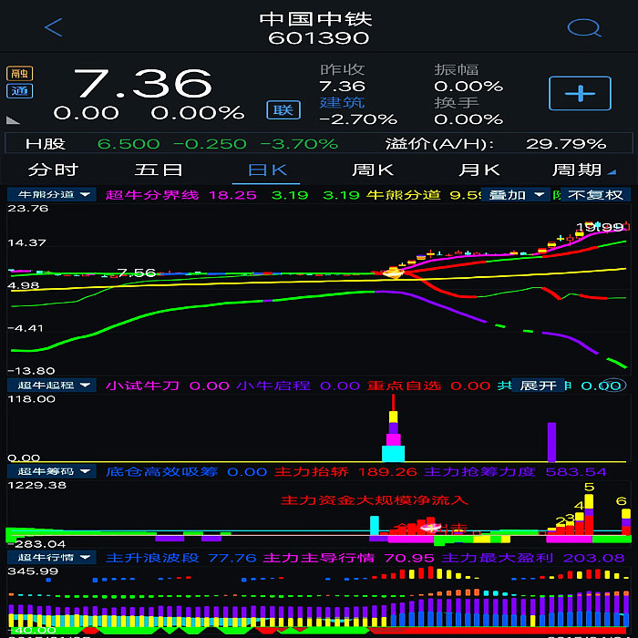
Task: Open the 周期 period selector
Action: [582, 170]
